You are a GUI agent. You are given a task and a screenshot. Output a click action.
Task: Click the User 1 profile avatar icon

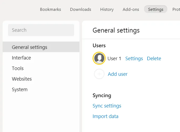99,58
